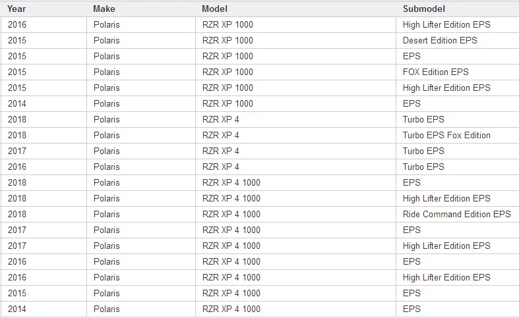This screenshot has width=519, height=318.
Task: Click the Submodel column header
Action: coord(423,9)
